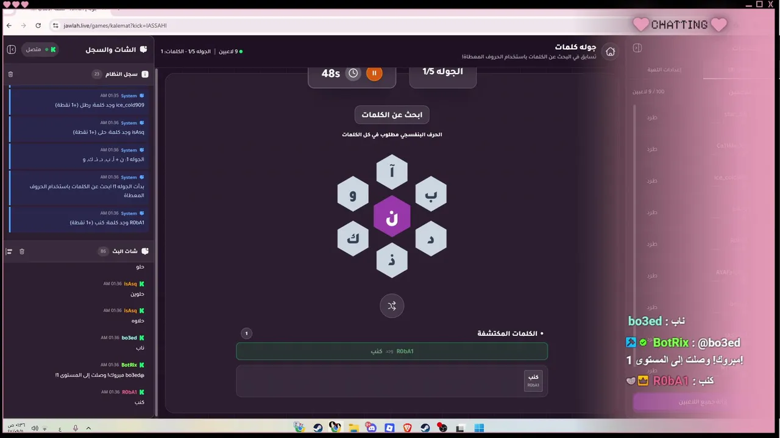Pause the round timer
The width and height of the screenshot is (780, 438).
pyautogui.click(x=374, y=73)
